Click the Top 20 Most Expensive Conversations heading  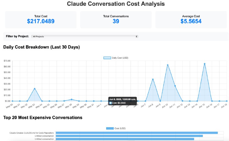pyautogui.click(x=43, y=117)
